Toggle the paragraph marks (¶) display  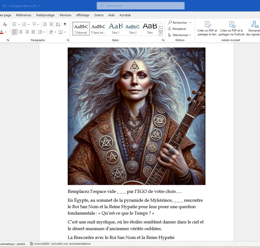click(x=65, y=24)
